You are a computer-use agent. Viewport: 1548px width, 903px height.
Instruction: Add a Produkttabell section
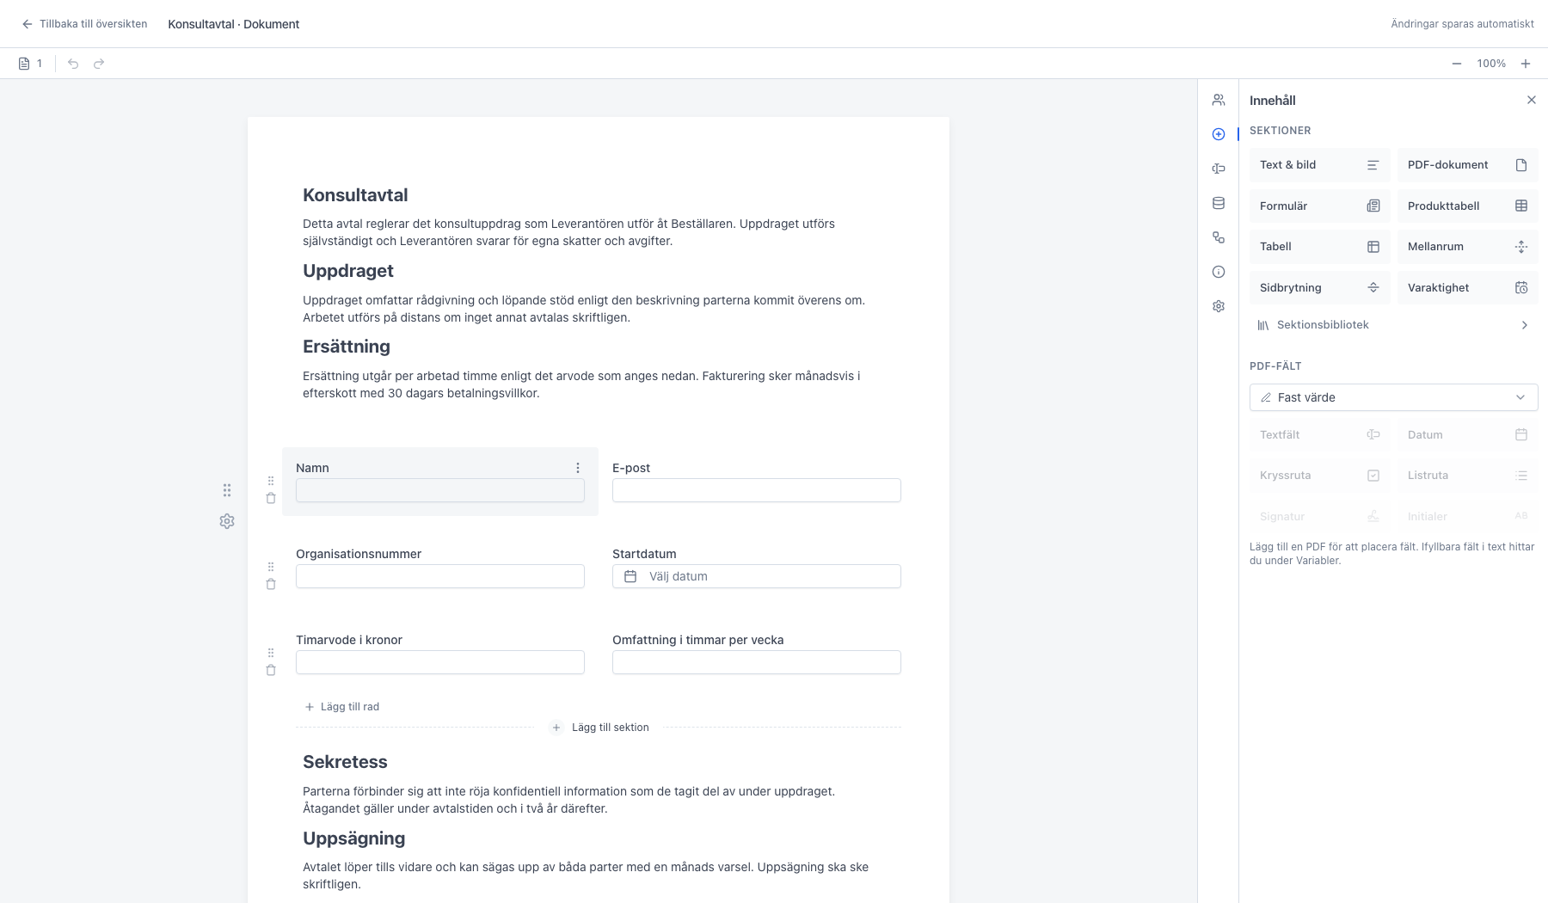click(1467, 206)
